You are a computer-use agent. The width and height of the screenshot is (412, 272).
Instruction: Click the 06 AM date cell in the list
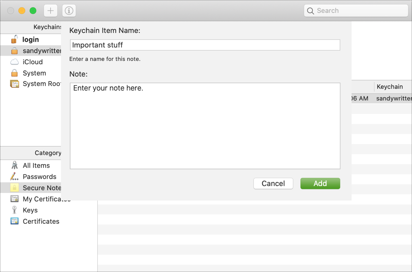(360, 99)
